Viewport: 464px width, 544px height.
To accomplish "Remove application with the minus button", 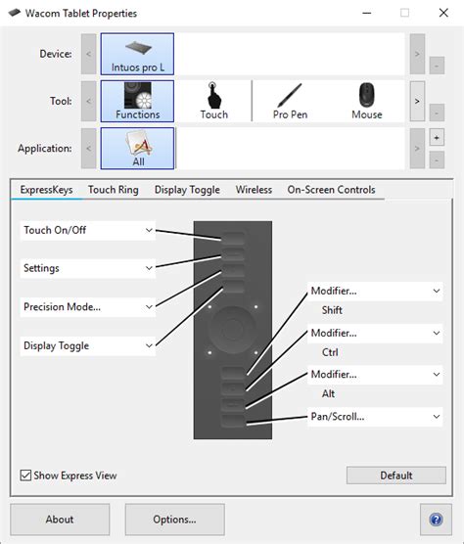I will 437,159.
